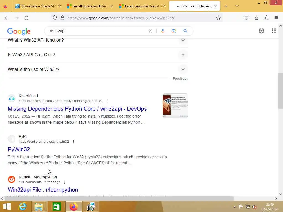Open more options for PyPI result
This screenshot has width=283, height=212.
74,142
